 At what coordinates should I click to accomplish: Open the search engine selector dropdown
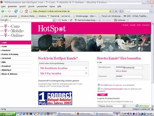tap(122, 11)
